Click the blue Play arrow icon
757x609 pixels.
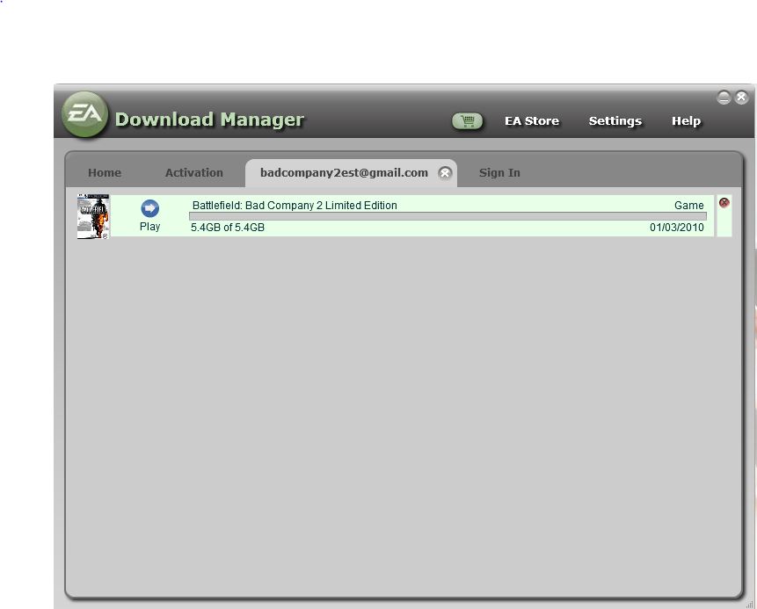(149, 208)
